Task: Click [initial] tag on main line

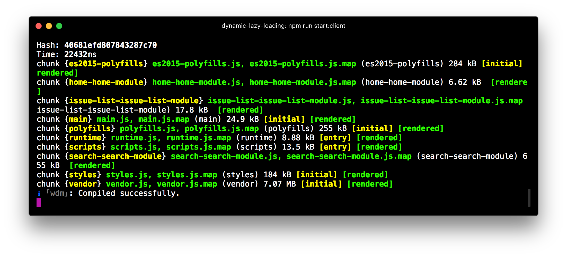Action: coord(284,119)
